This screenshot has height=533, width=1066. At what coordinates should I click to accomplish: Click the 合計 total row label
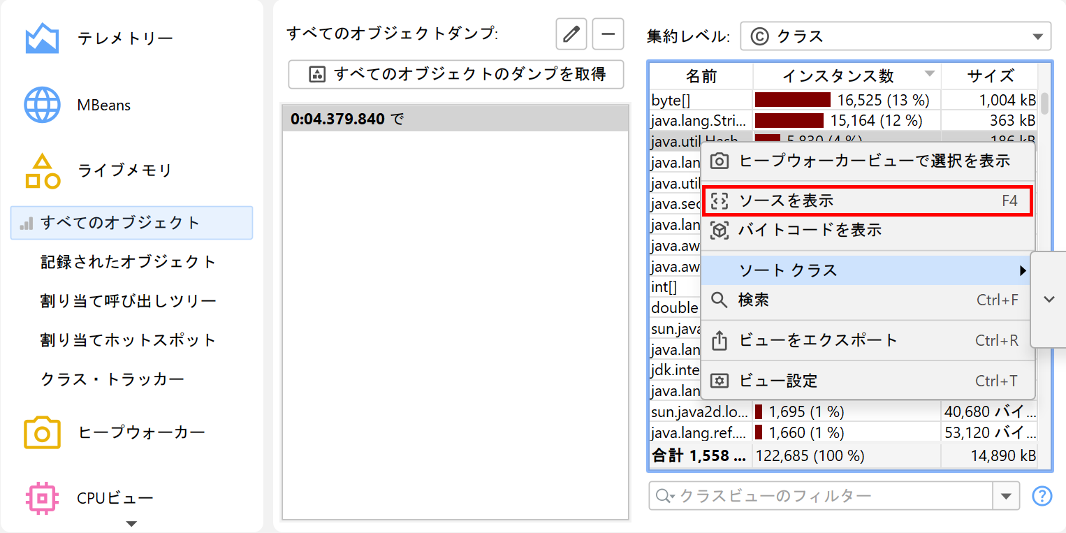[701, 456]
